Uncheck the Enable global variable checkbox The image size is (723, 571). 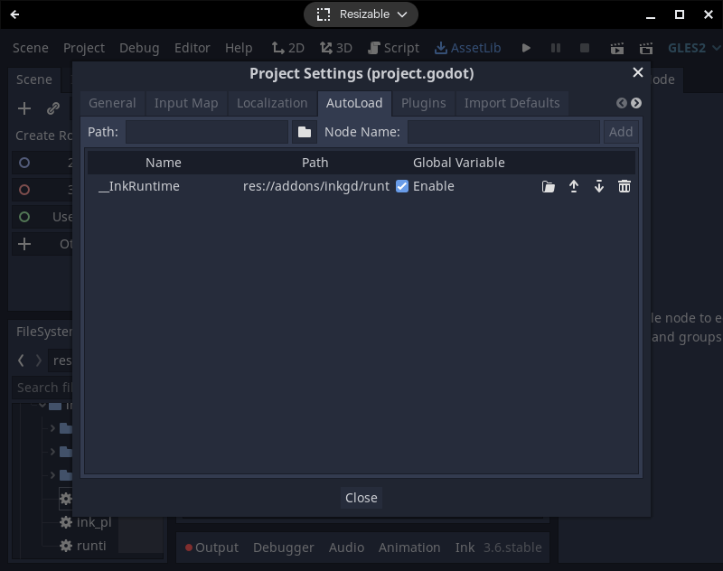coord(402,186)
